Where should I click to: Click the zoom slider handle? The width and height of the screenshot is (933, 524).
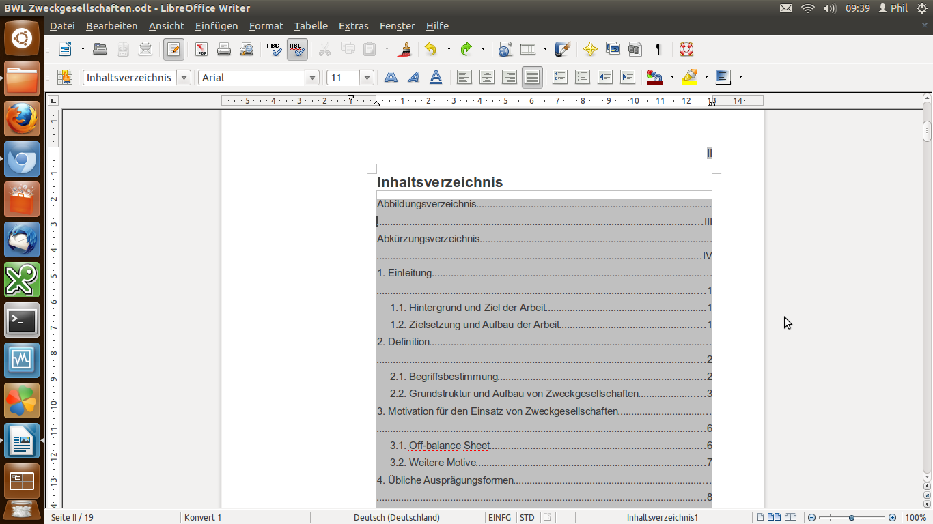[x=852, y=517]
